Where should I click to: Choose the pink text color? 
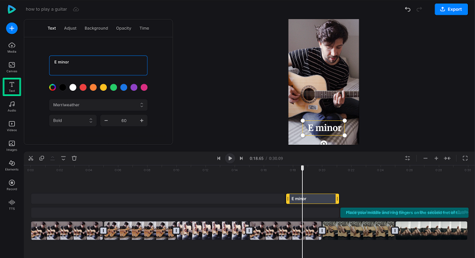tap(144, 87)
